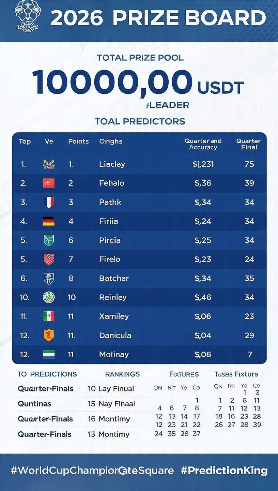
Task: Click the French flag beside Pathk
Action: point(49,202)
